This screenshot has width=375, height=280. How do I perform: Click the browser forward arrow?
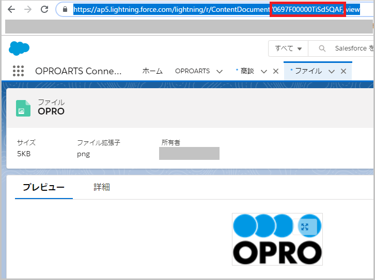click(27, 10)
